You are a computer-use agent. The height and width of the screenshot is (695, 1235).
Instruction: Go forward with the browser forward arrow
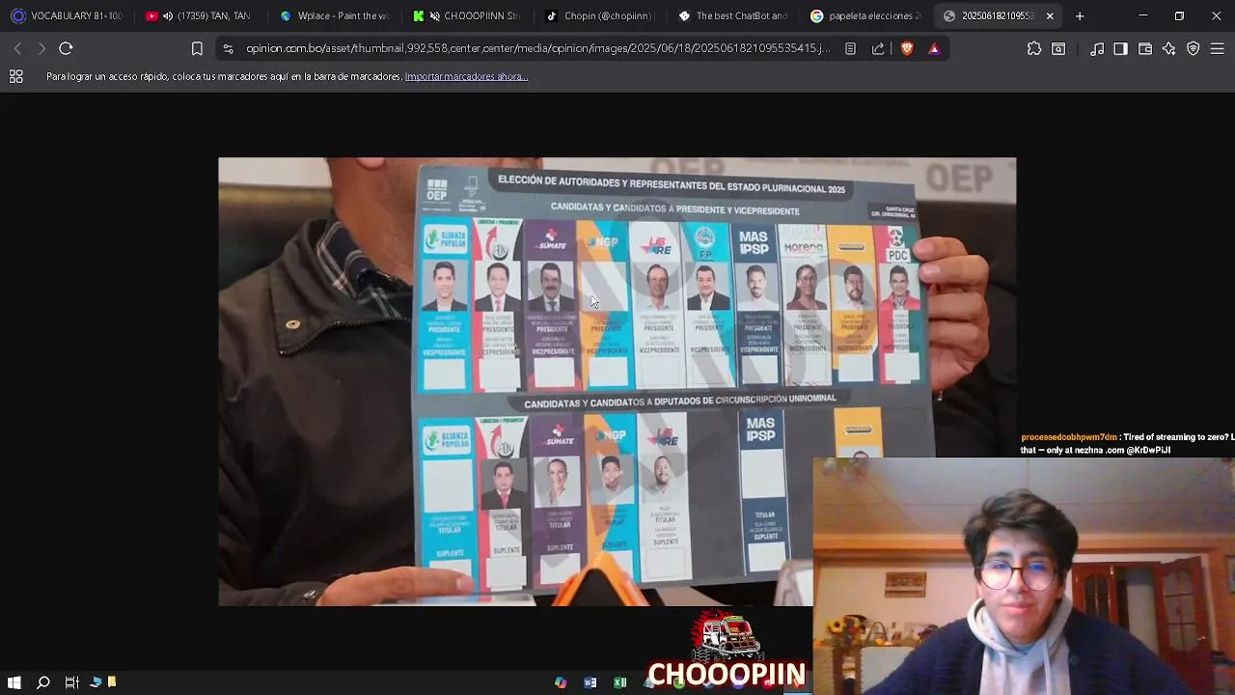41,48
